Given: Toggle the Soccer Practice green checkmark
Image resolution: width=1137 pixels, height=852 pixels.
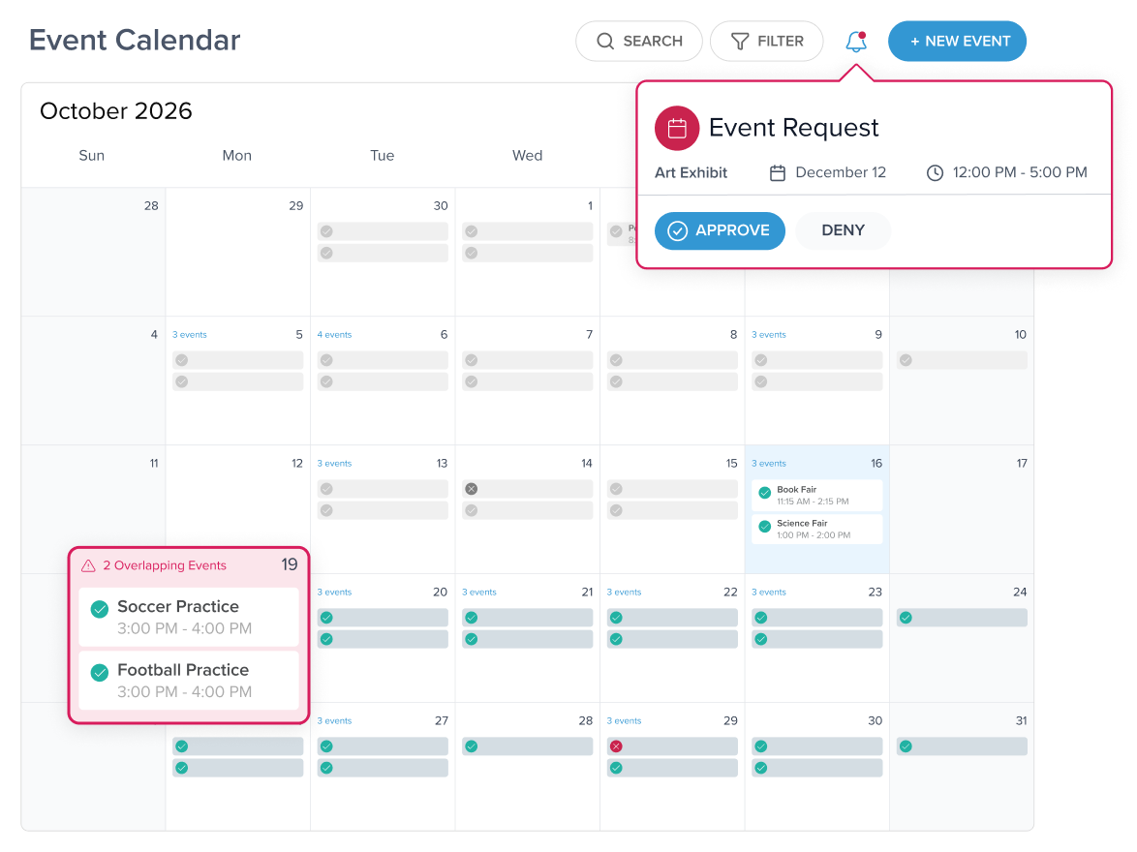Looking at the screenshot, I should tap(100, 609).
